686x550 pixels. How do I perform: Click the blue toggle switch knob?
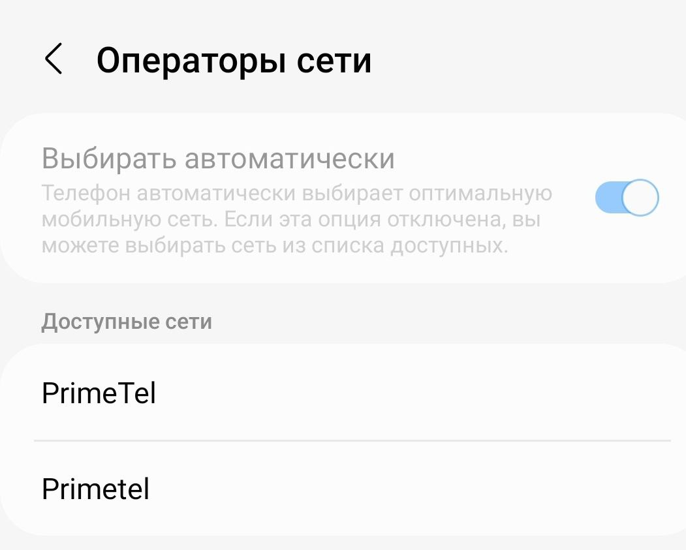(640, 197)
